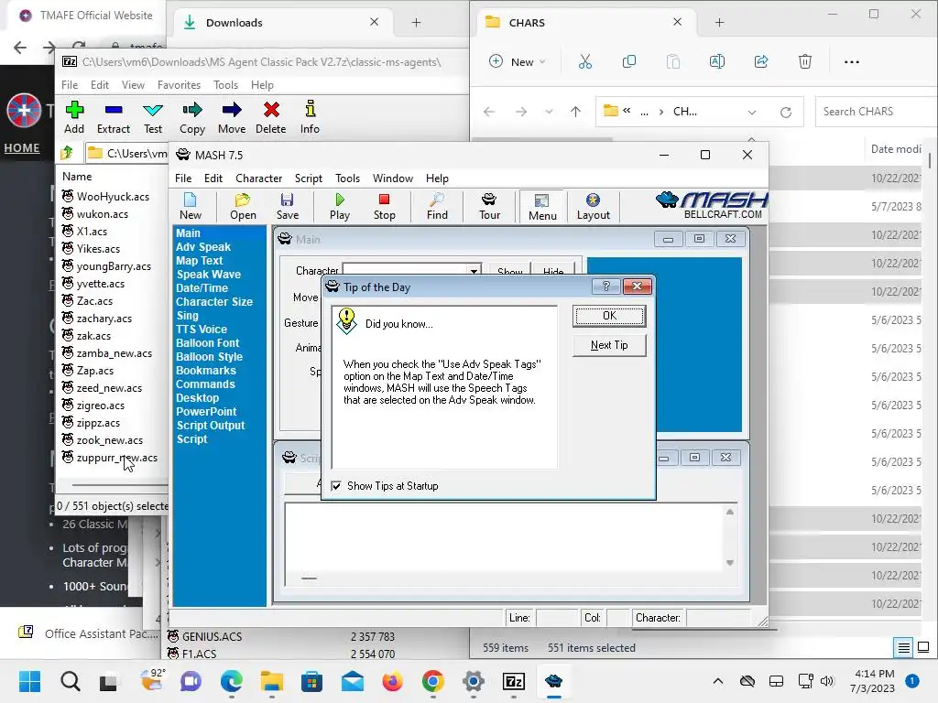The width and height of the screenshot is (938, 703).
Task: Open the Find tool in MASH toolbar
Action: 437,206
